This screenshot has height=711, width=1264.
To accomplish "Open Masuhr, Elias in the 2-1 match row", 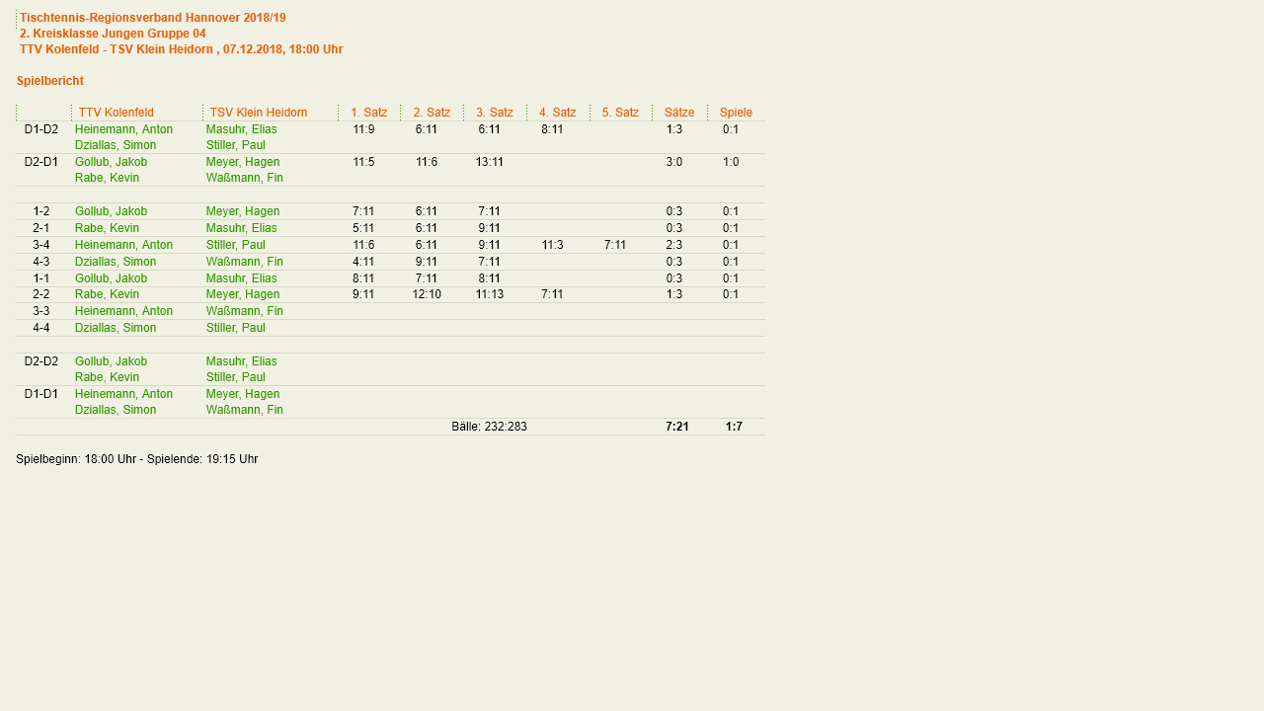I will click(241, 228).
